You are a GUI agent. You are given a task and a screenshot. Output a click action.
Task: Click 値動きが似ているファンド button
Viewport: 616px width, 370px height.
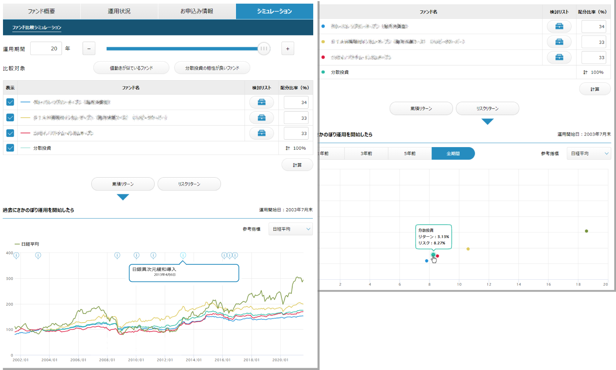coord(131,68)
